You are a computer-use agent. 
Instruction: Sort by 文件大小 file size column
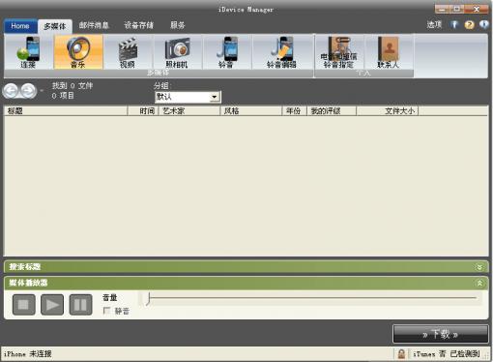(x=388, y=111)
